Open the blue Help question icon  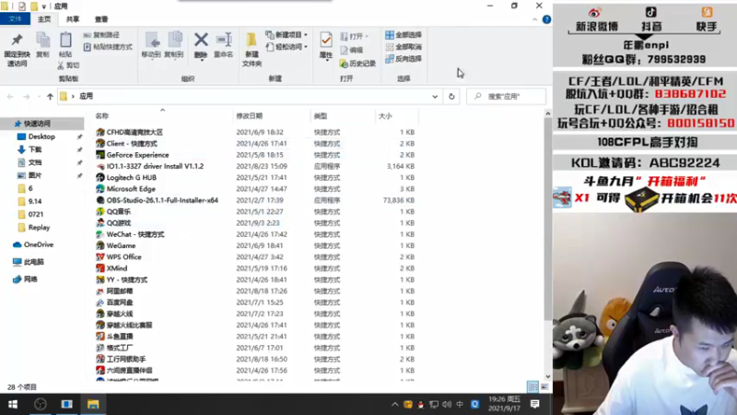click(546, 19)
